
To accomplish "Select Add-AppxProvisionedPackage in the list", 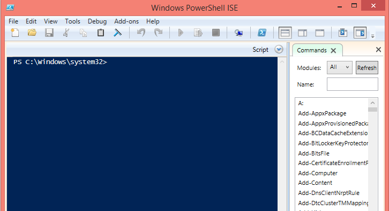I will pos(333,123).
